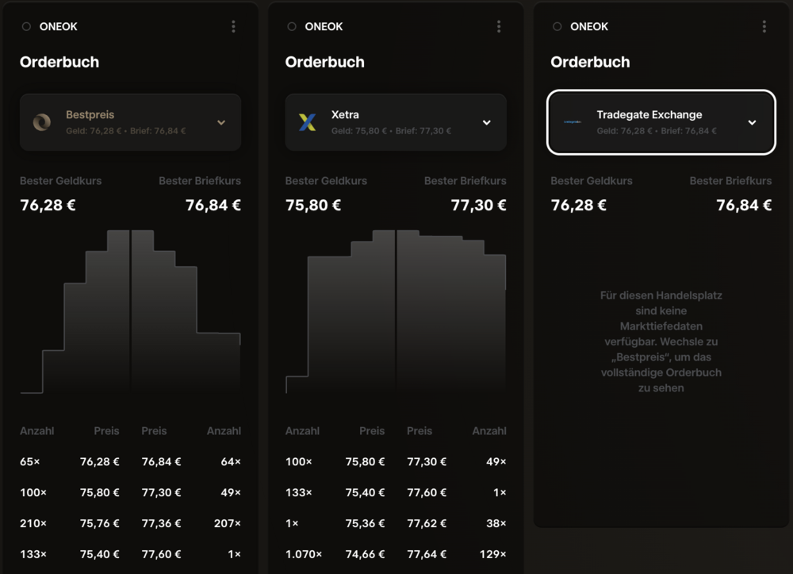Open three-dot menu in Tradegate ONEOK panel
The height and width of the screenshot is (574, 793).
(764, 26)
